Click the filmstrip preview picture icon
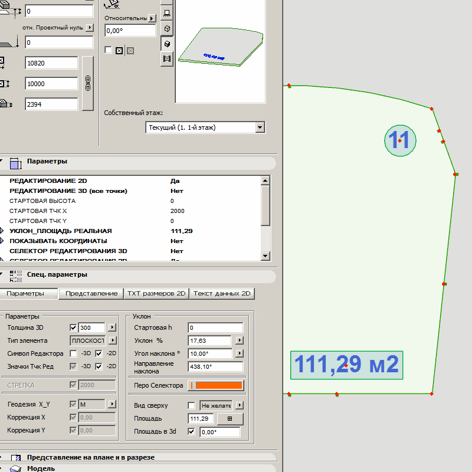 167,58
